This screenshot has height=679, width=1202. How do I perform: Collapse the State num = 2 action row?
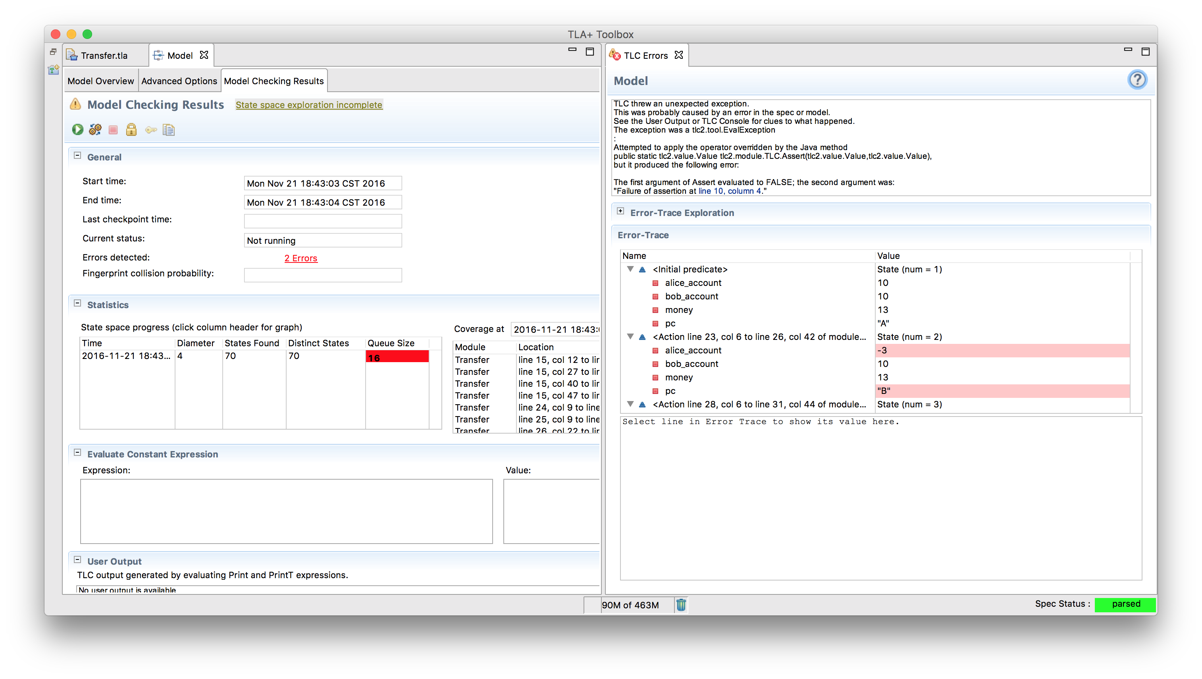pos(630,337)
